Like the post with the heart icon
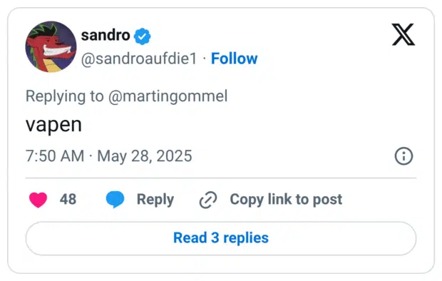The width and height of the screenshot is (442, 281). [x=38, y=200]
